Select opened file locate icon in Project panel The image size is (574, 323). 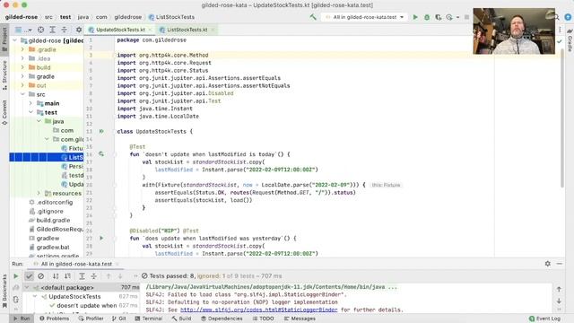pyautogui.click(x=40, y=30)
